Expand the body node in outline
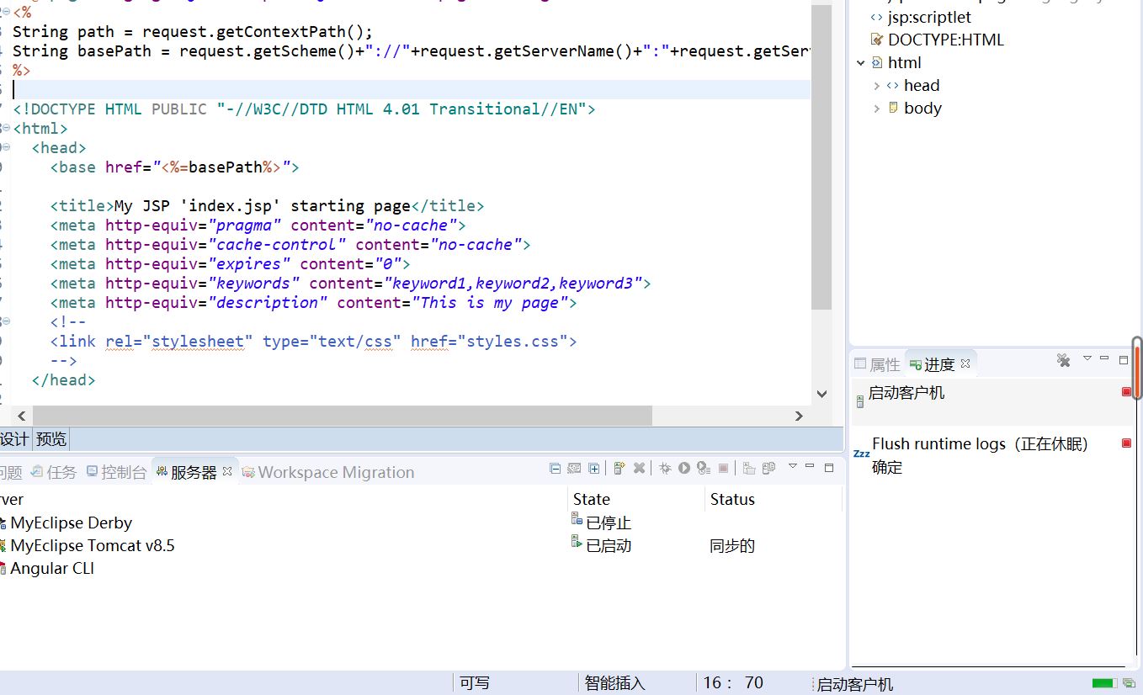1143x695 pixels. [876, 108]
